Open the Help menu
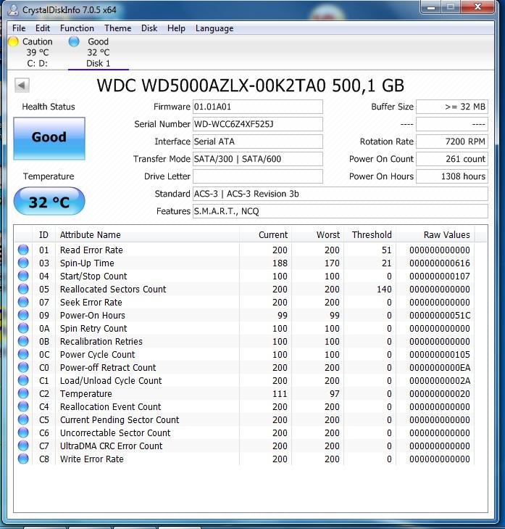The width and height of the screenshot is (505, 529). click(x=176, y=28)
